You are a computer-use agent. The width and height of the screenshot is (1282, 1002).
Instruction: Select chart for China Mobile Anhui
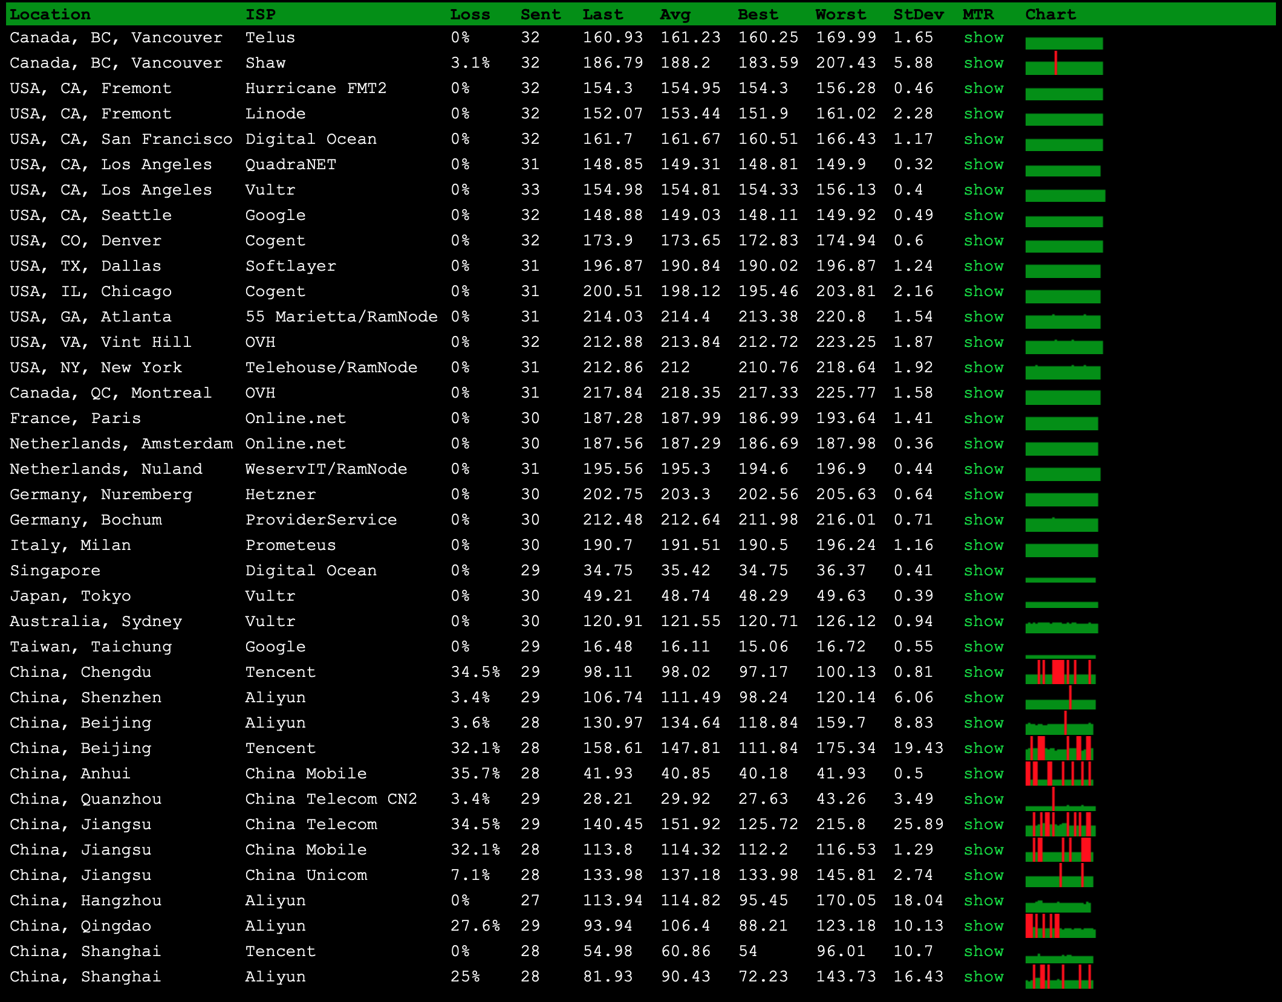pyautogui.click(x=1059, y=774)
